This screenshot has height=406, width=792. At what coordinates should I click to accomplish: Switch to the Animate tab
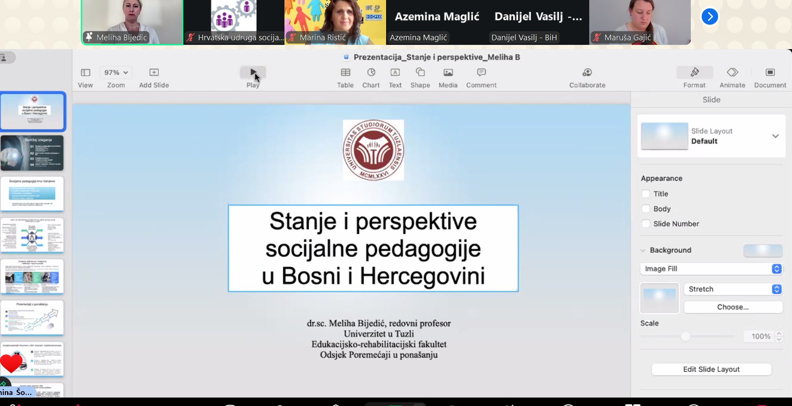(732, 73)
